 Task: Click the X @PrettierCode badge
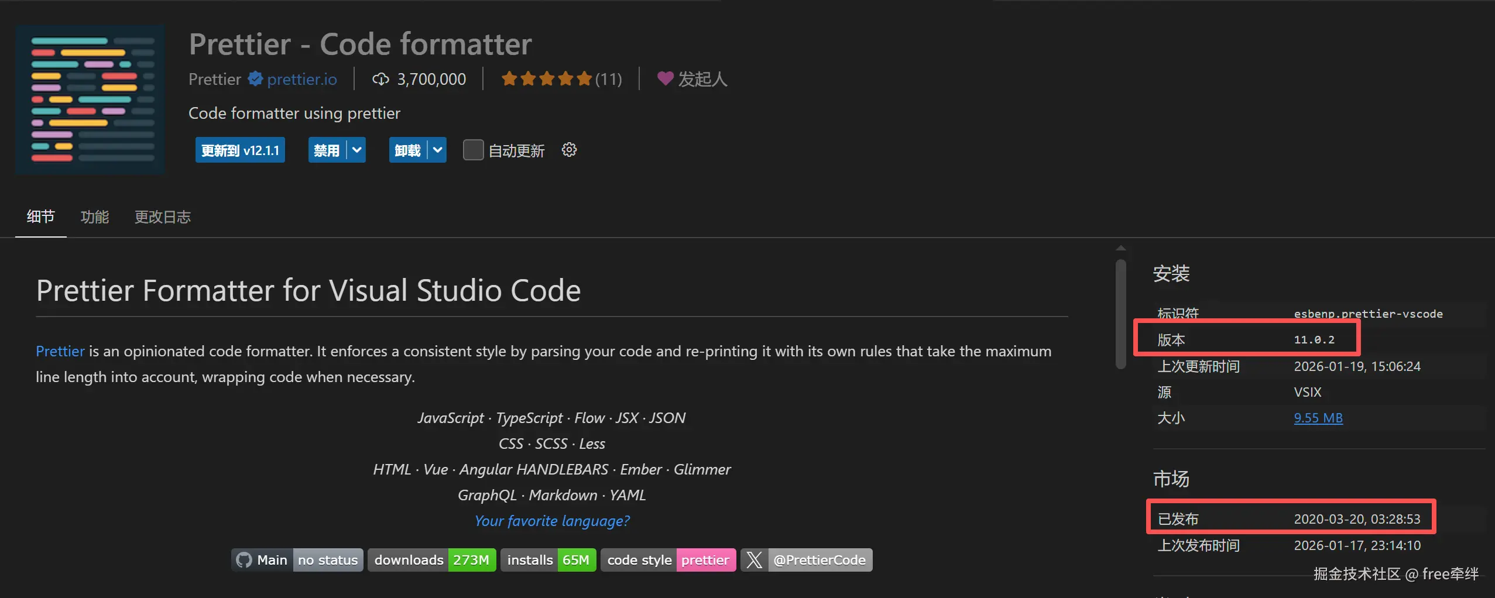(x=807, y=560)
